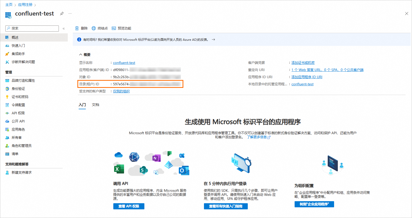The height and width of the screenshot is (218, 412).
Task: Select 概述 overview in sidebar
Action: [34, 37]
